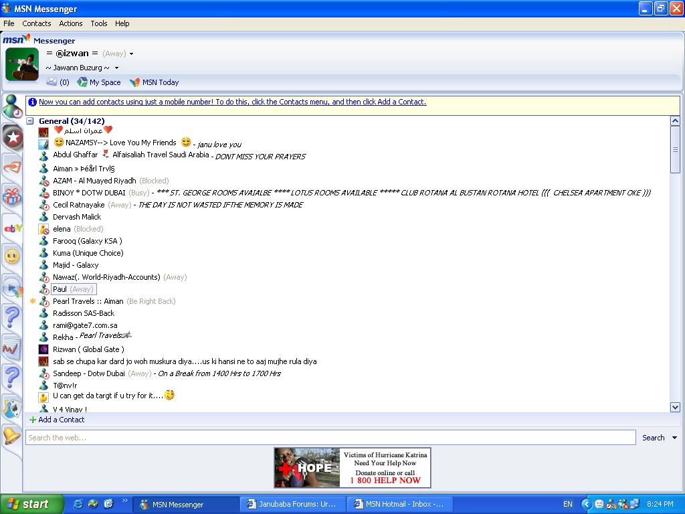
Task: Open the stock chart tab in sidebar
Action: point(12,348)
